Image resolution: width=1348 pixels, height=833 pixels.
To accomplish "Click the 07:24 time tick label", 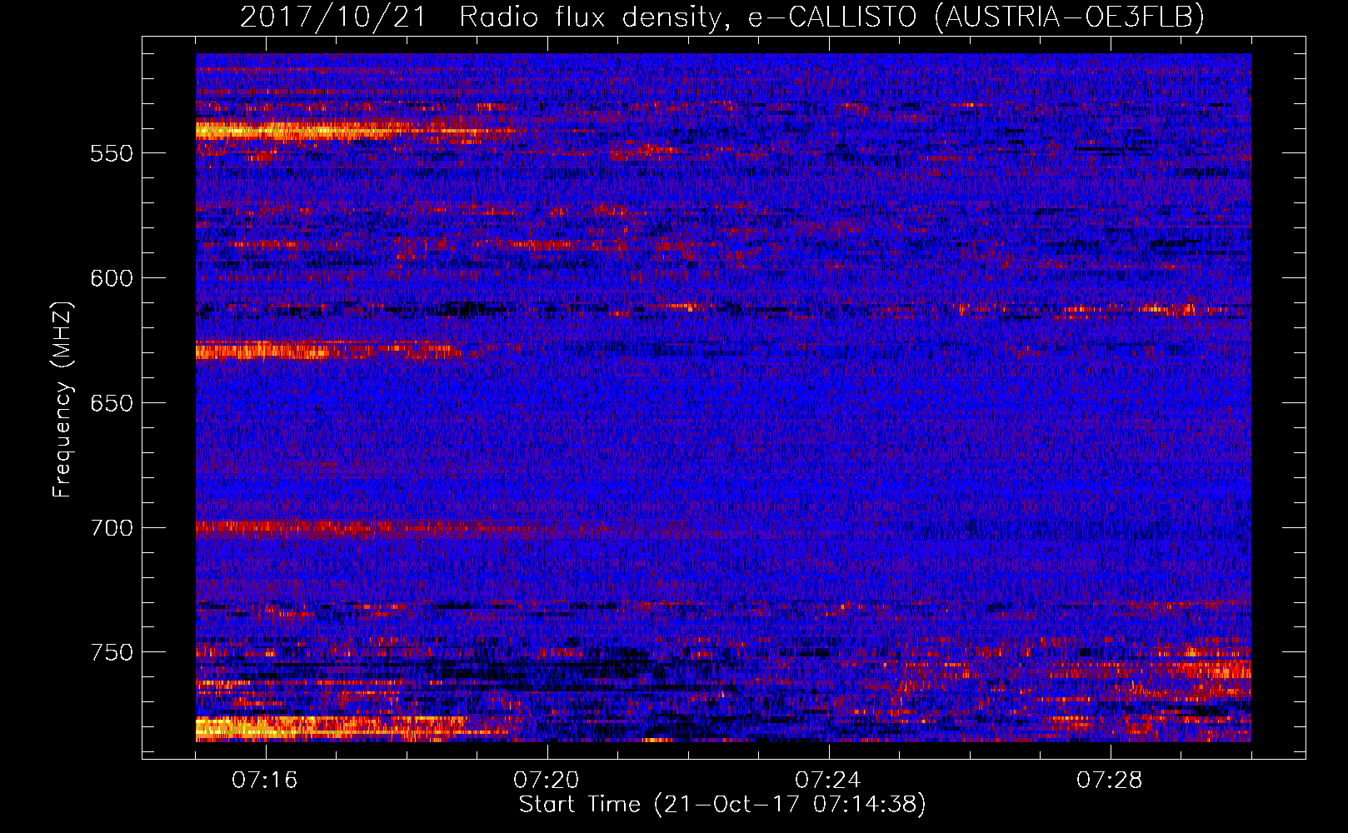I will click(828, 781).
